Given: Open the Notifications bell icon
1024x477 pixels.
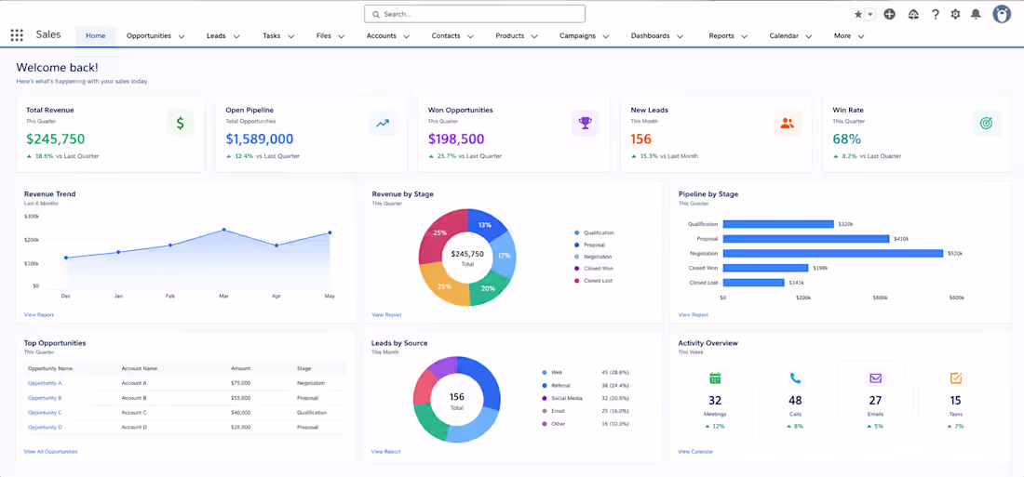Looking at the screenshot, I should (x=976, y=14).
